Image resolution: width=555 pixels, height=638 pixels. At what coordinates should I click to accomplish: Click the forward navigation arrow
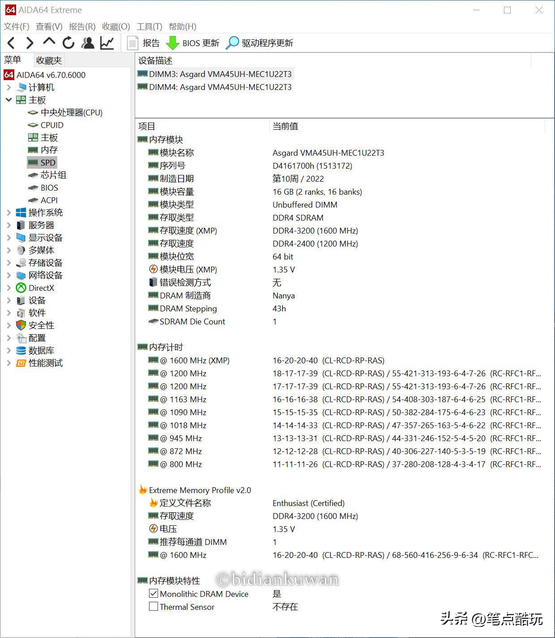pos(30,43)
